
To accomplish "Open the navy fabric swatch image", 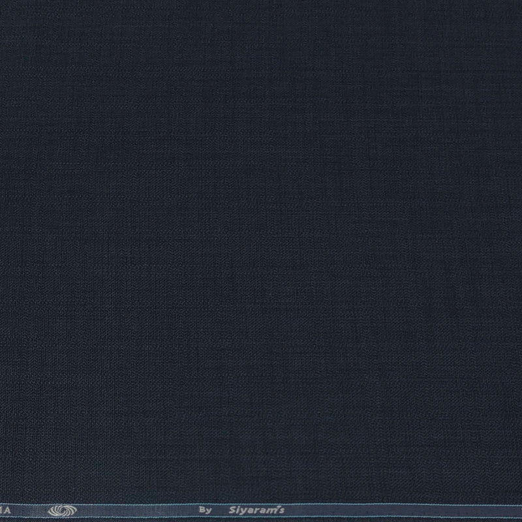I will (261, 248).
